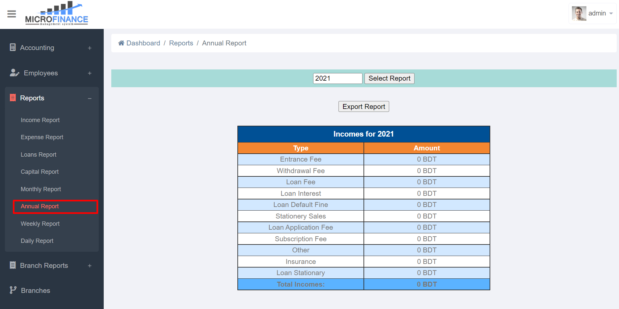The image size is (619, 309).
Task: Click the Branches fork icon
Action: coord(13,290)
